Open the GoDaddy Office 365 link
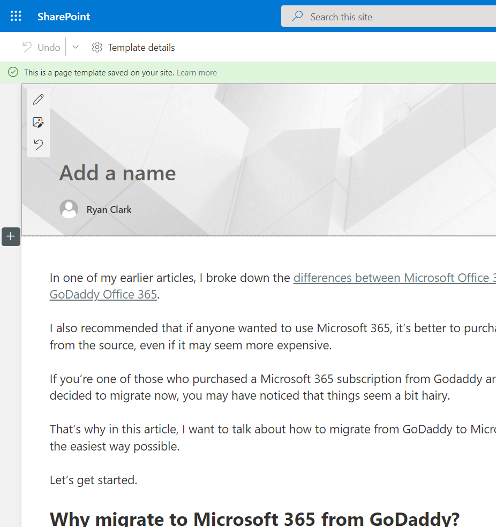496x527 pixels. [x=103, y=295]
